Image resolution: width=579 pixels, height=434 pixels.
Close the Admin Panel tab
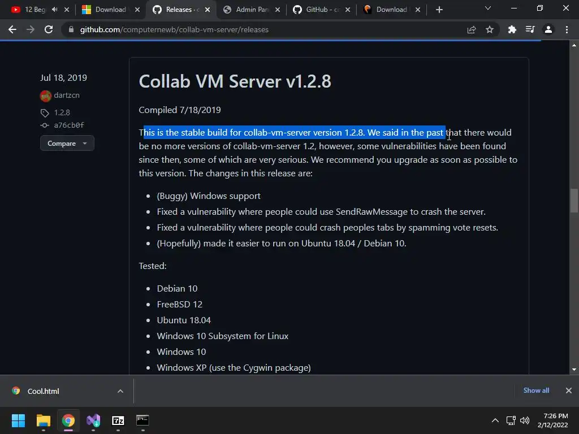277,10
